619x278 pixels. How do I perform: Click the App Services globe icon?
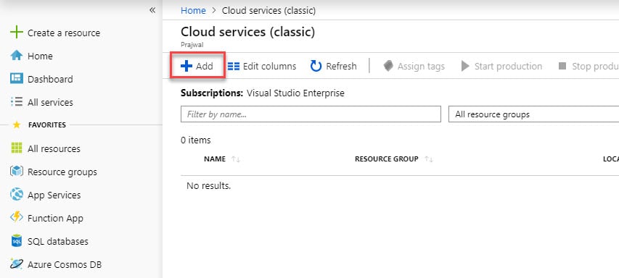pos(17,195)
